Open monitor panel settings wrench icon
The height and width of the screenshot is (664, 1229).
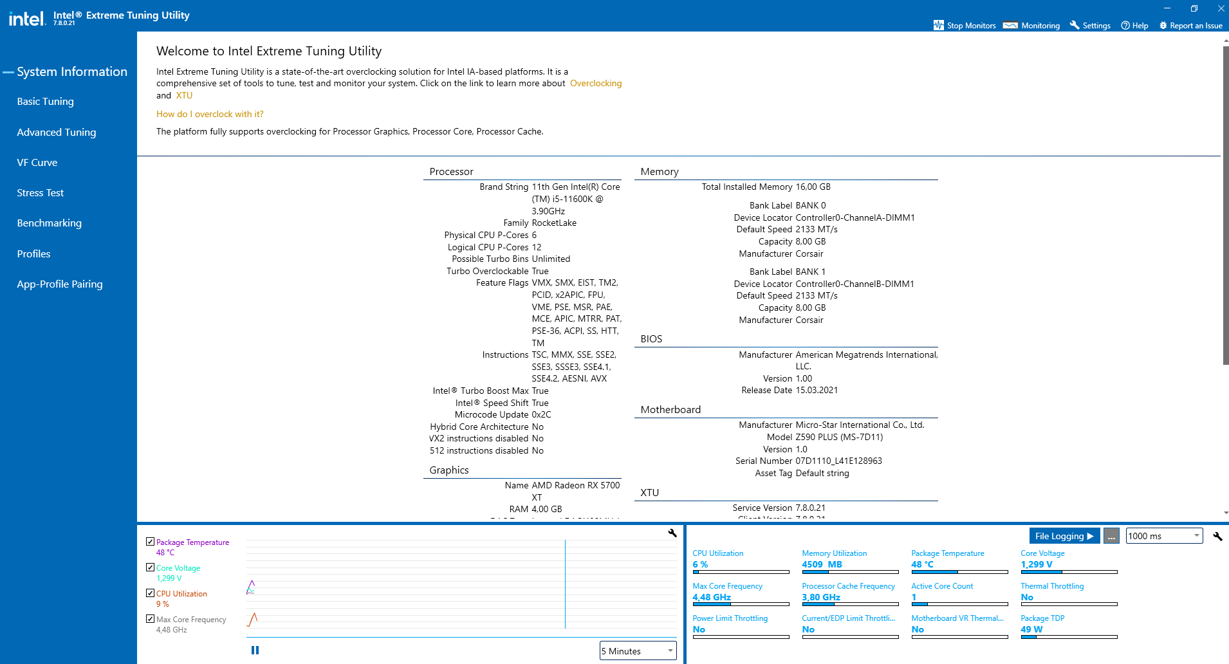[x=1217, y=536]
